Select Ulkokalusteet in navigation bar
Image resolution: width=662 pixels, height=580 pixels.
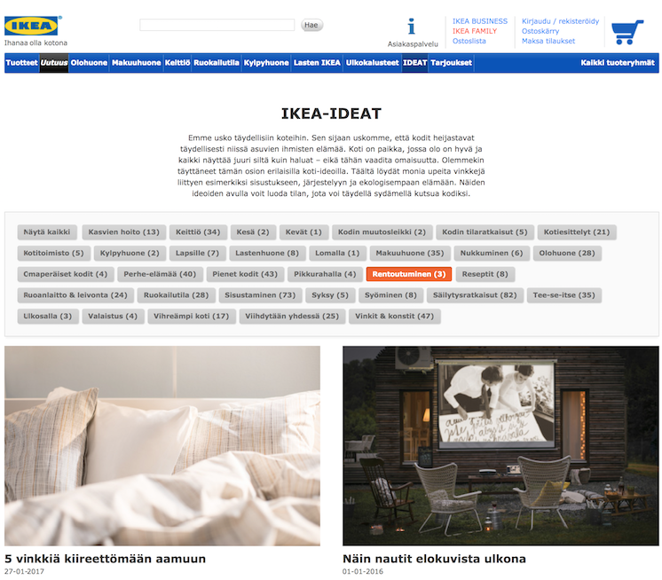[x=372, y=63]
